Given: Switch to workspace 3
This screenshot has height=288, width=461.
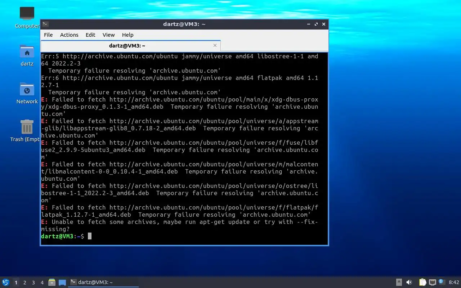Looking at the screenshot, I should click(x=33, y=283).
